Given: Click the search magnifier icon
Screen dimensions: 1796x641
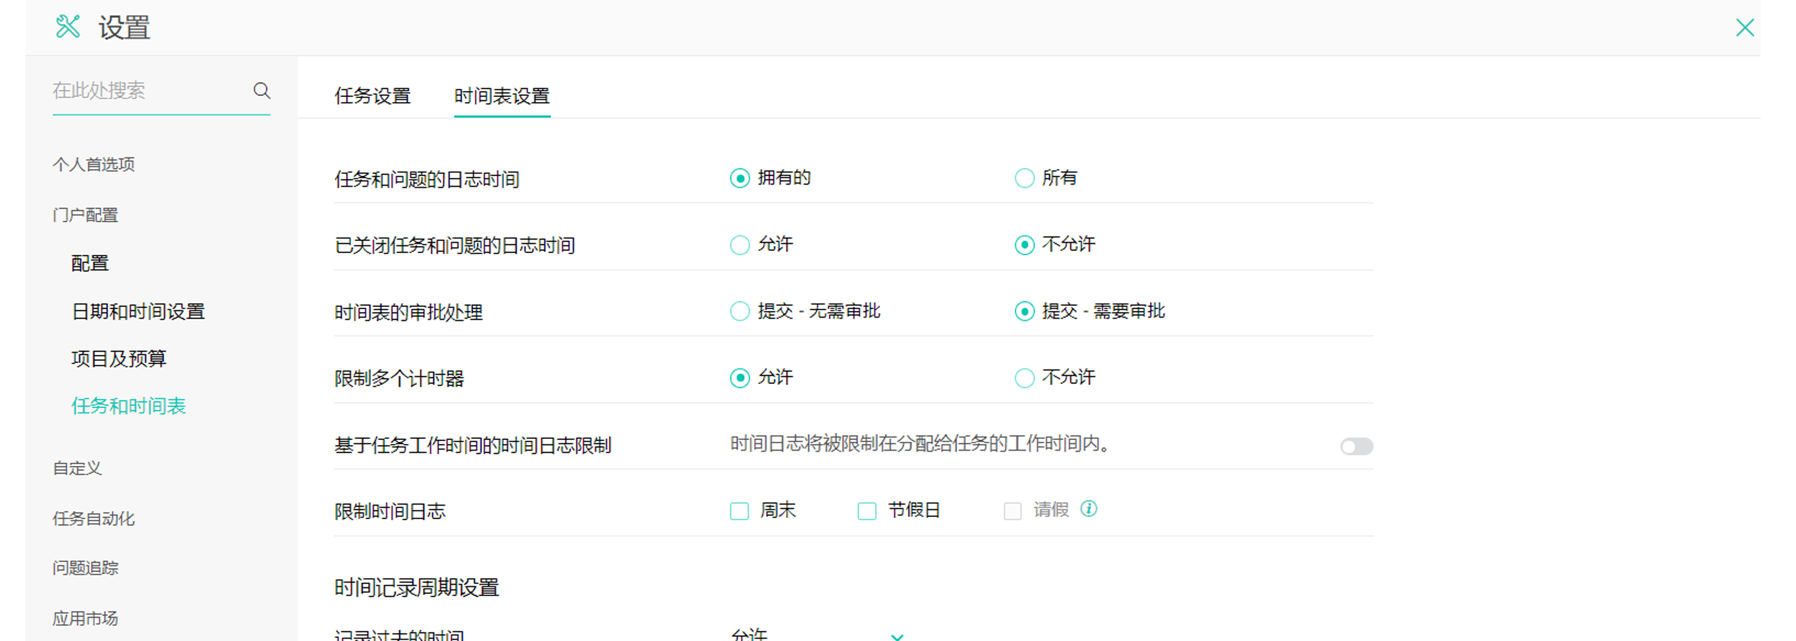Looking at the screenshot, I should tap(262, 91).
